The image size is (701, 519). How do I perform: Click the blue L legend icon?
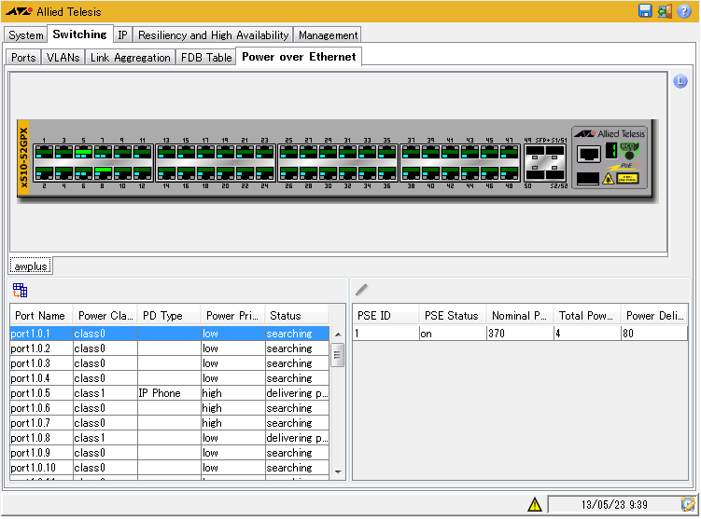point(680,81)
